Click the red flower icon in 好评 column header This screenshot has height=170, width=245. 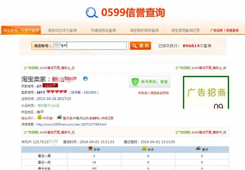point(91,148)
